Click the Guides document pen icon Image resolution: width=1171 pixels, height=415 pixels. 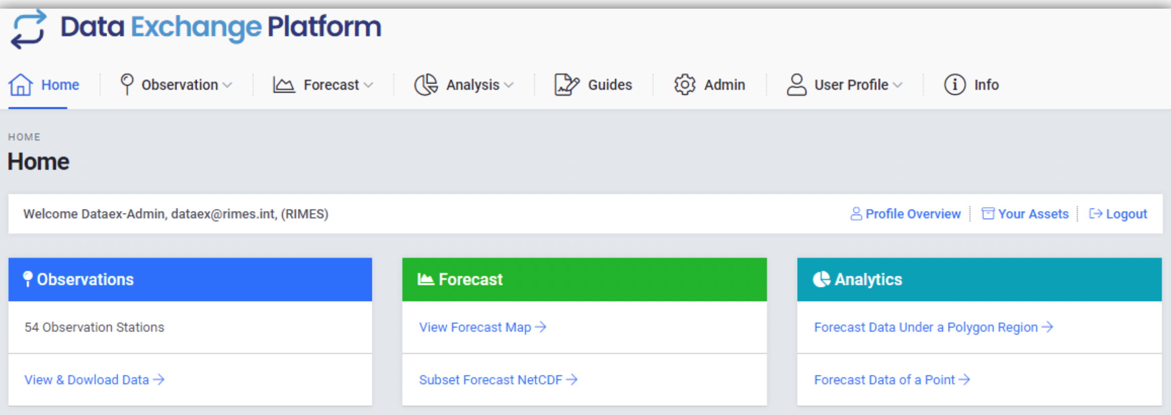(566, 85)
